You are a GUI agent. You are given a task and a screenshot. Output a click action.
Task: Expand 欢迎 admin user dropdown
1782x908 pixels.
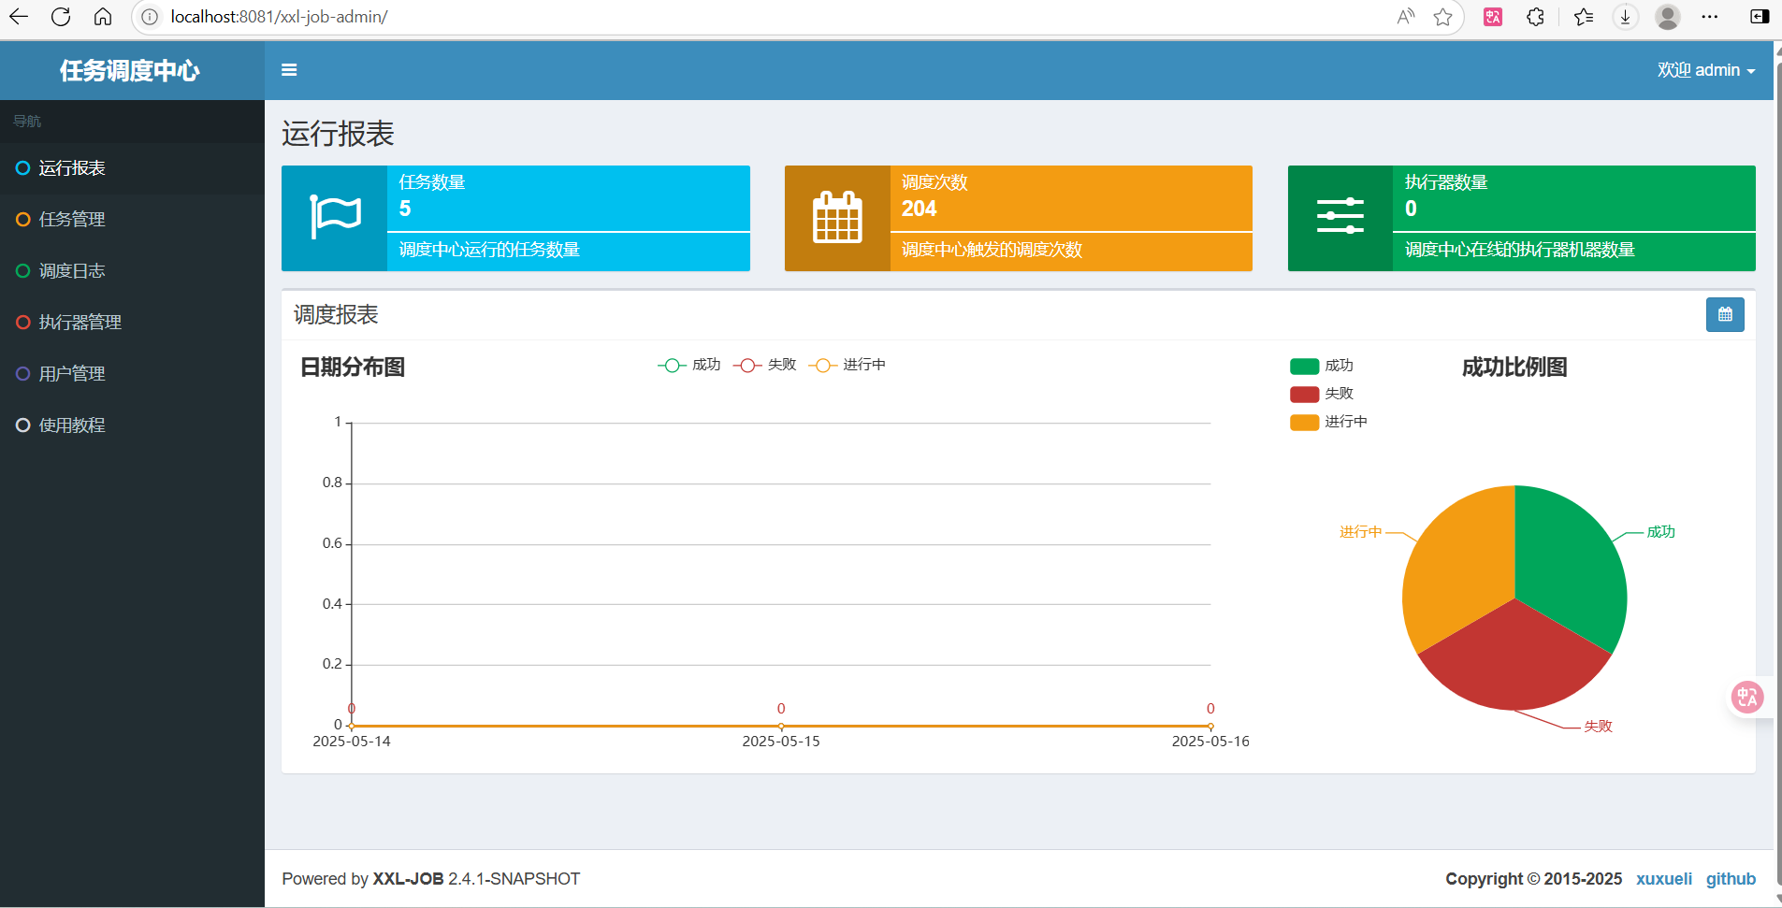click(1706, 70)
